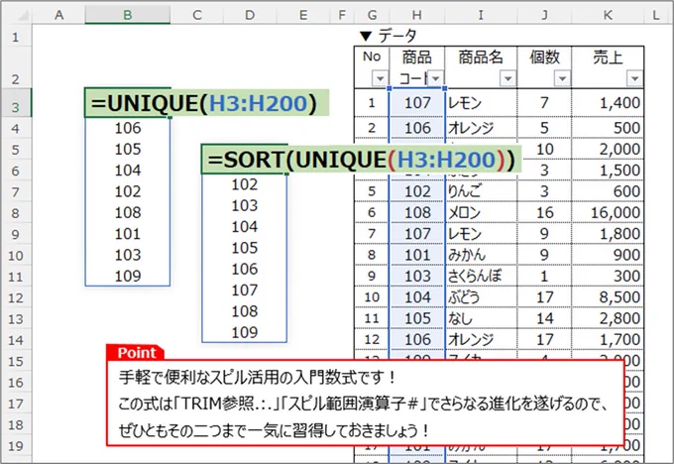Click the 商品名 header cell
Viewport: 674px width, 464px height.
pos(481,66)
